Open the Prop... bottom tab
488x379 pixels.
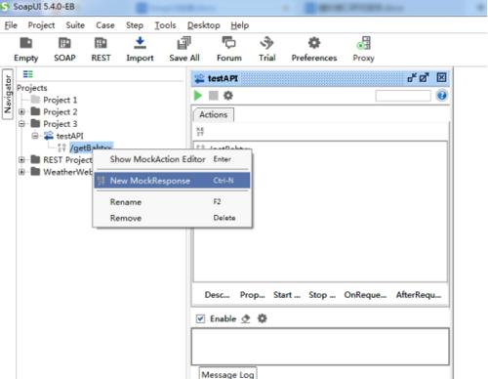pos(253,295)
